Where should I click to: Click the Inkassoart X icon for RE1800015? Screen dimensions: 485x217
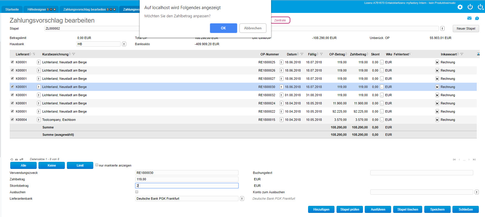point(437,120)
